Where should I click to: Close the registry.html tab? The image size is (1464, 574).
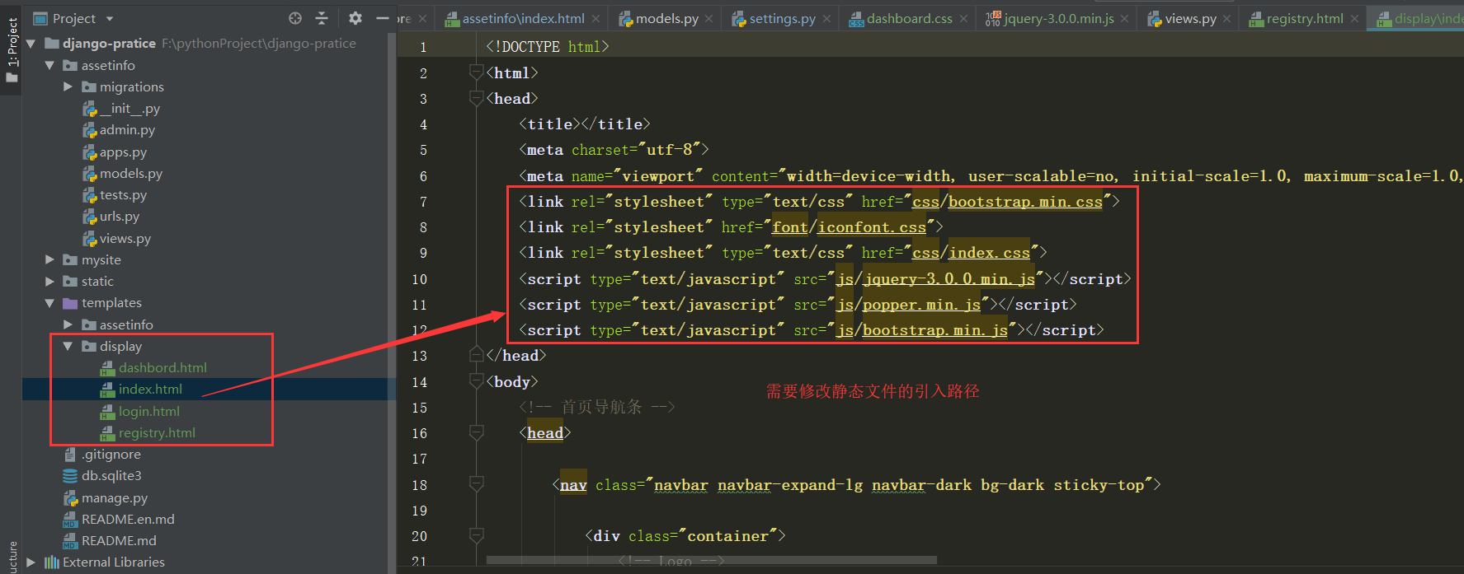(1354, 18)
